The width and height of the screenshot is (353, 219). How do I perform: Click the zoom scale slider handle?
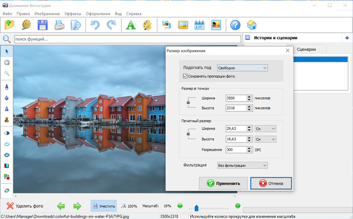[196, 208]
